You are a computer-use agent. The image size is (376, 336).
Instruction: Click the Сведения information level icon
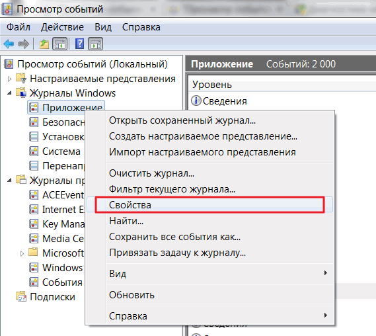pos(196,101)
